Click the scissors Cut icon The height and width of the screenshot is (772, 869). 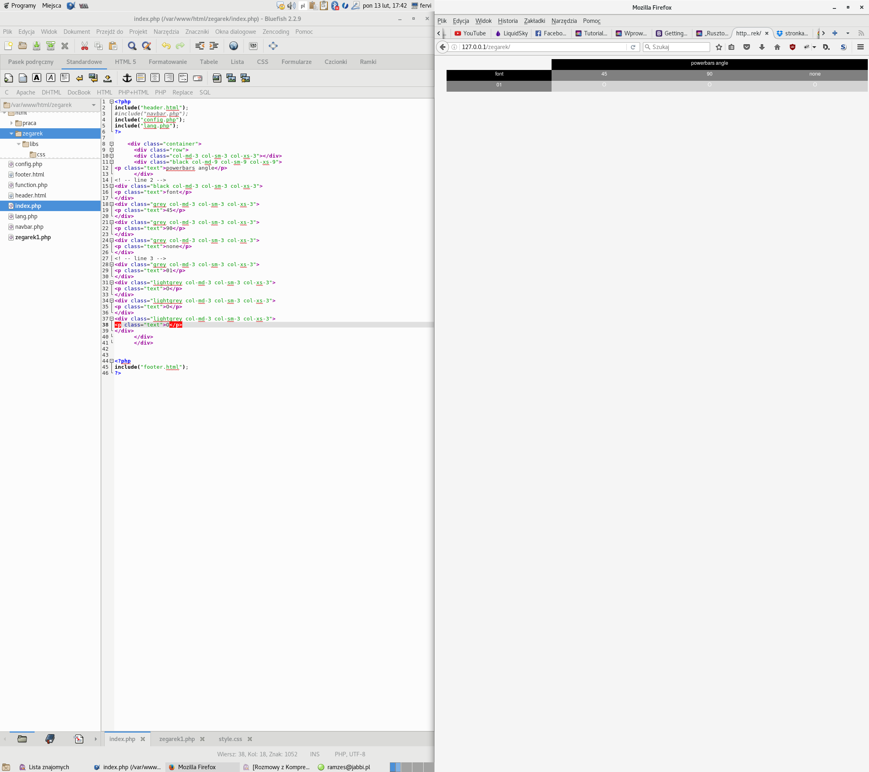point(84,46)
